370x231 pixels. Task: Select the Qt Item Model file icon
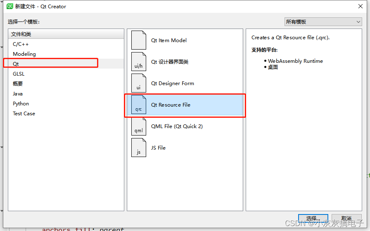(x=139, y=40)
